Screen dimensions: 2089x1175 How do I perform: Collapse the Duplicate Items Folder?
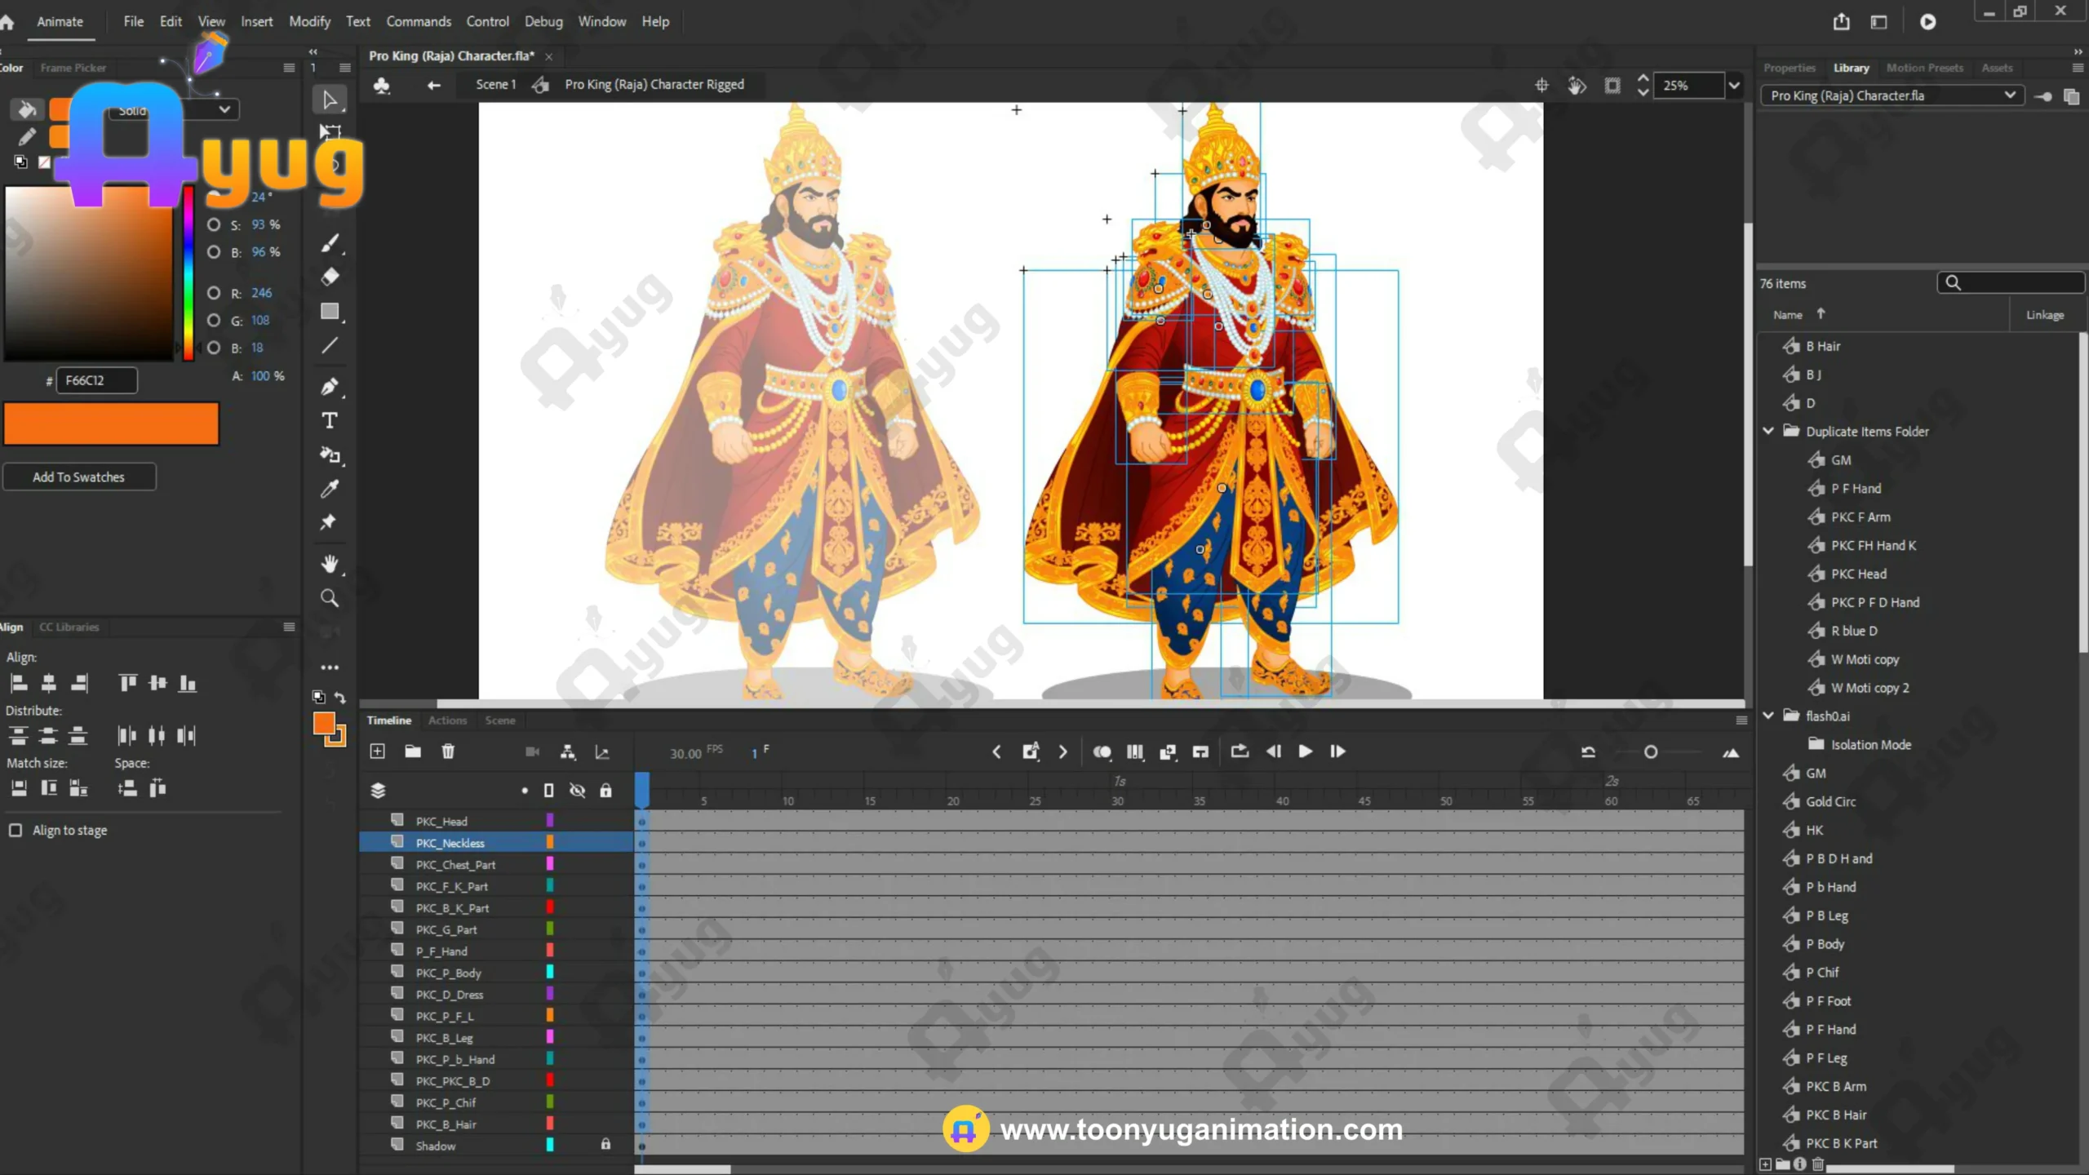tap(1768, 431)
